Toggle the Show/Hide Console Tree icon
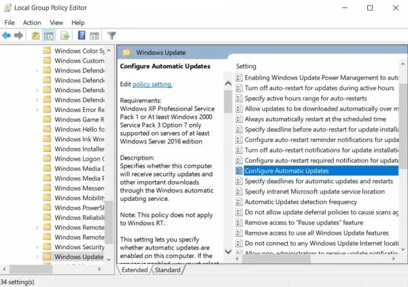Viewport: 408px width, 287px height. click(49, 35)
